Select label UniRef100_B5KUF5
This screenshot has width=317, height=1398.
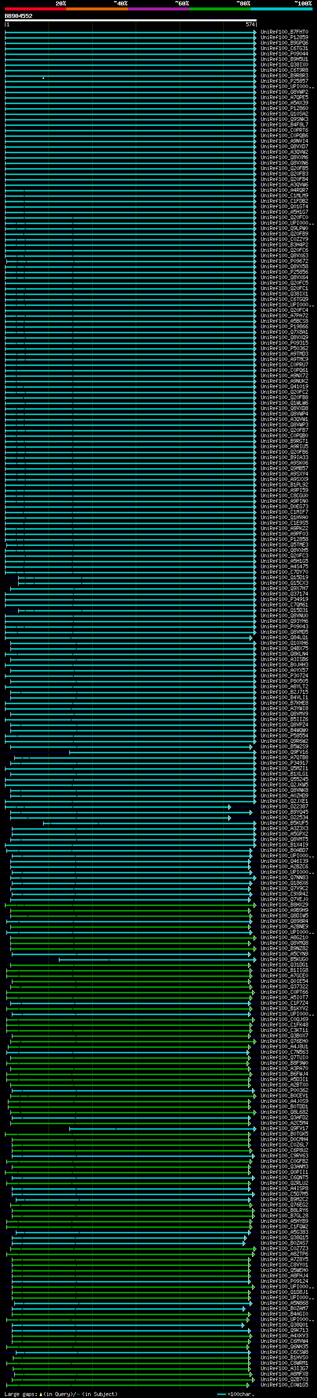tap(284, 823)
